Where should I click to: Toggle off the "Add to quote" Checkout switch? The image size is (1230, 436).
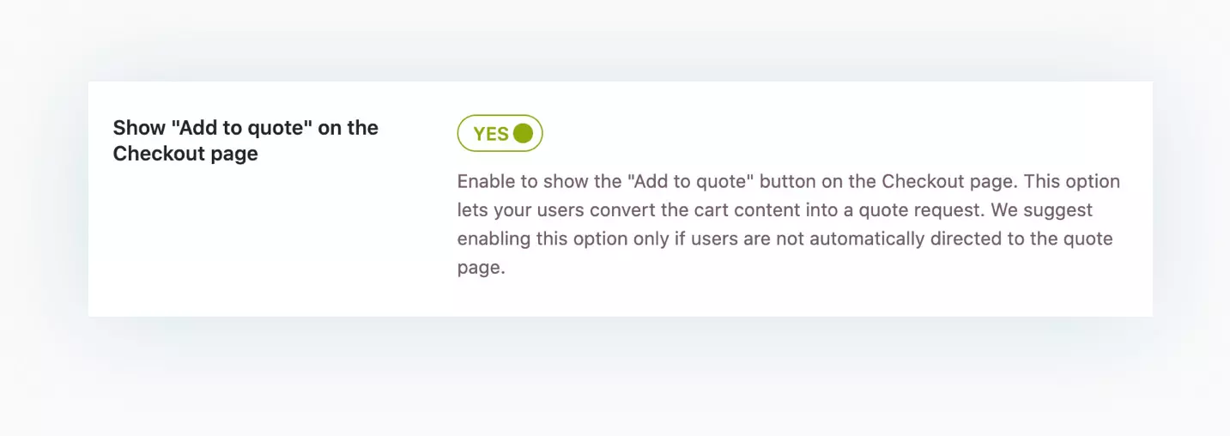pyautogui.click(x=500, y=134)
